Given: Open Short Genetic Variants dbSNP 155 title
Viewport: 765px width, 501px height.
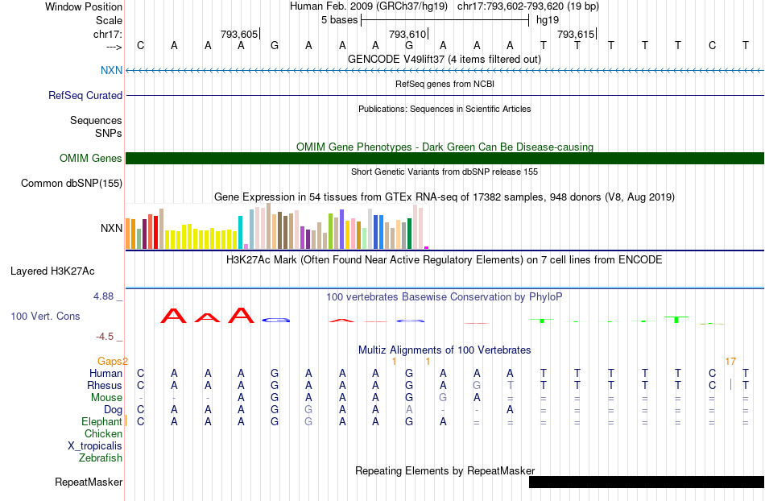Looking at the screenshot, I should 445,172.
